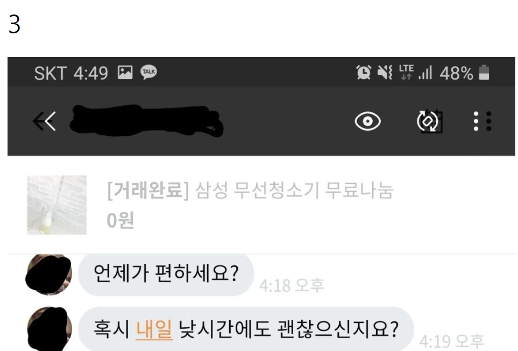Screen dimensions: 518x351
Task: Tap the 0원 price label
Action: click(120, 220)
